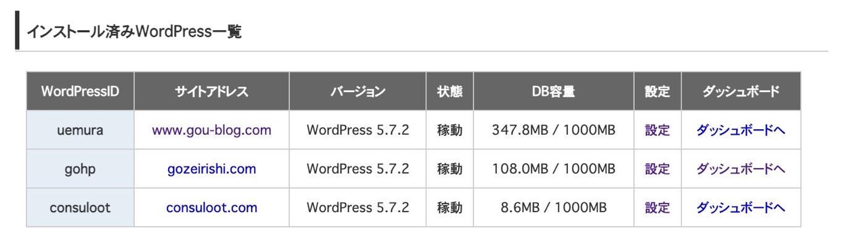This screenshot has width=864, height=251.
Task: Go to ダッシュボードへ for consuloot
Action: [740, 208]
